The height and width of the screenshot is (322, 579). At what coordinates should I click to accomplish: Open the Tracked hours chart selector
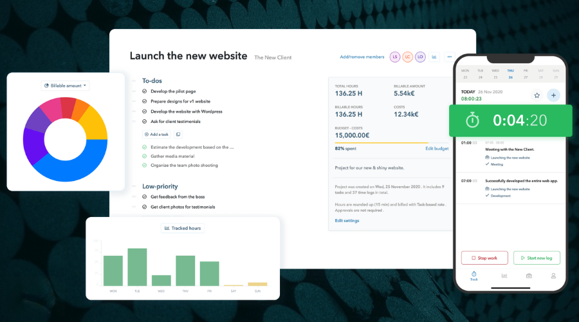[x=183, y=228]
